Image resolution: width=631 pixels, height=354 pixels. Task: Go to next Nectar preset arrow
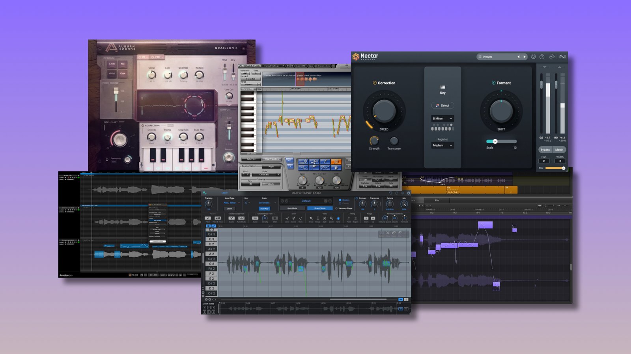tap(525, 57)
